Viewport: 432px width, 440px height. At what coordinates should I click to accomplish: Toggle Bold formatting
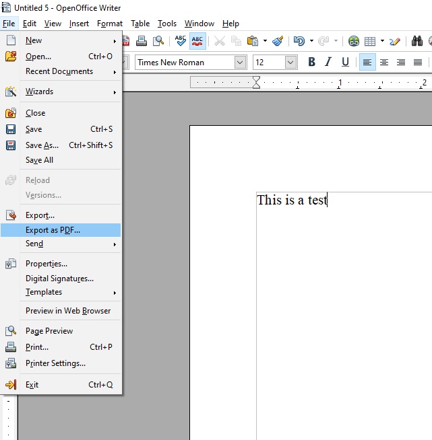(x=311, y=62)
